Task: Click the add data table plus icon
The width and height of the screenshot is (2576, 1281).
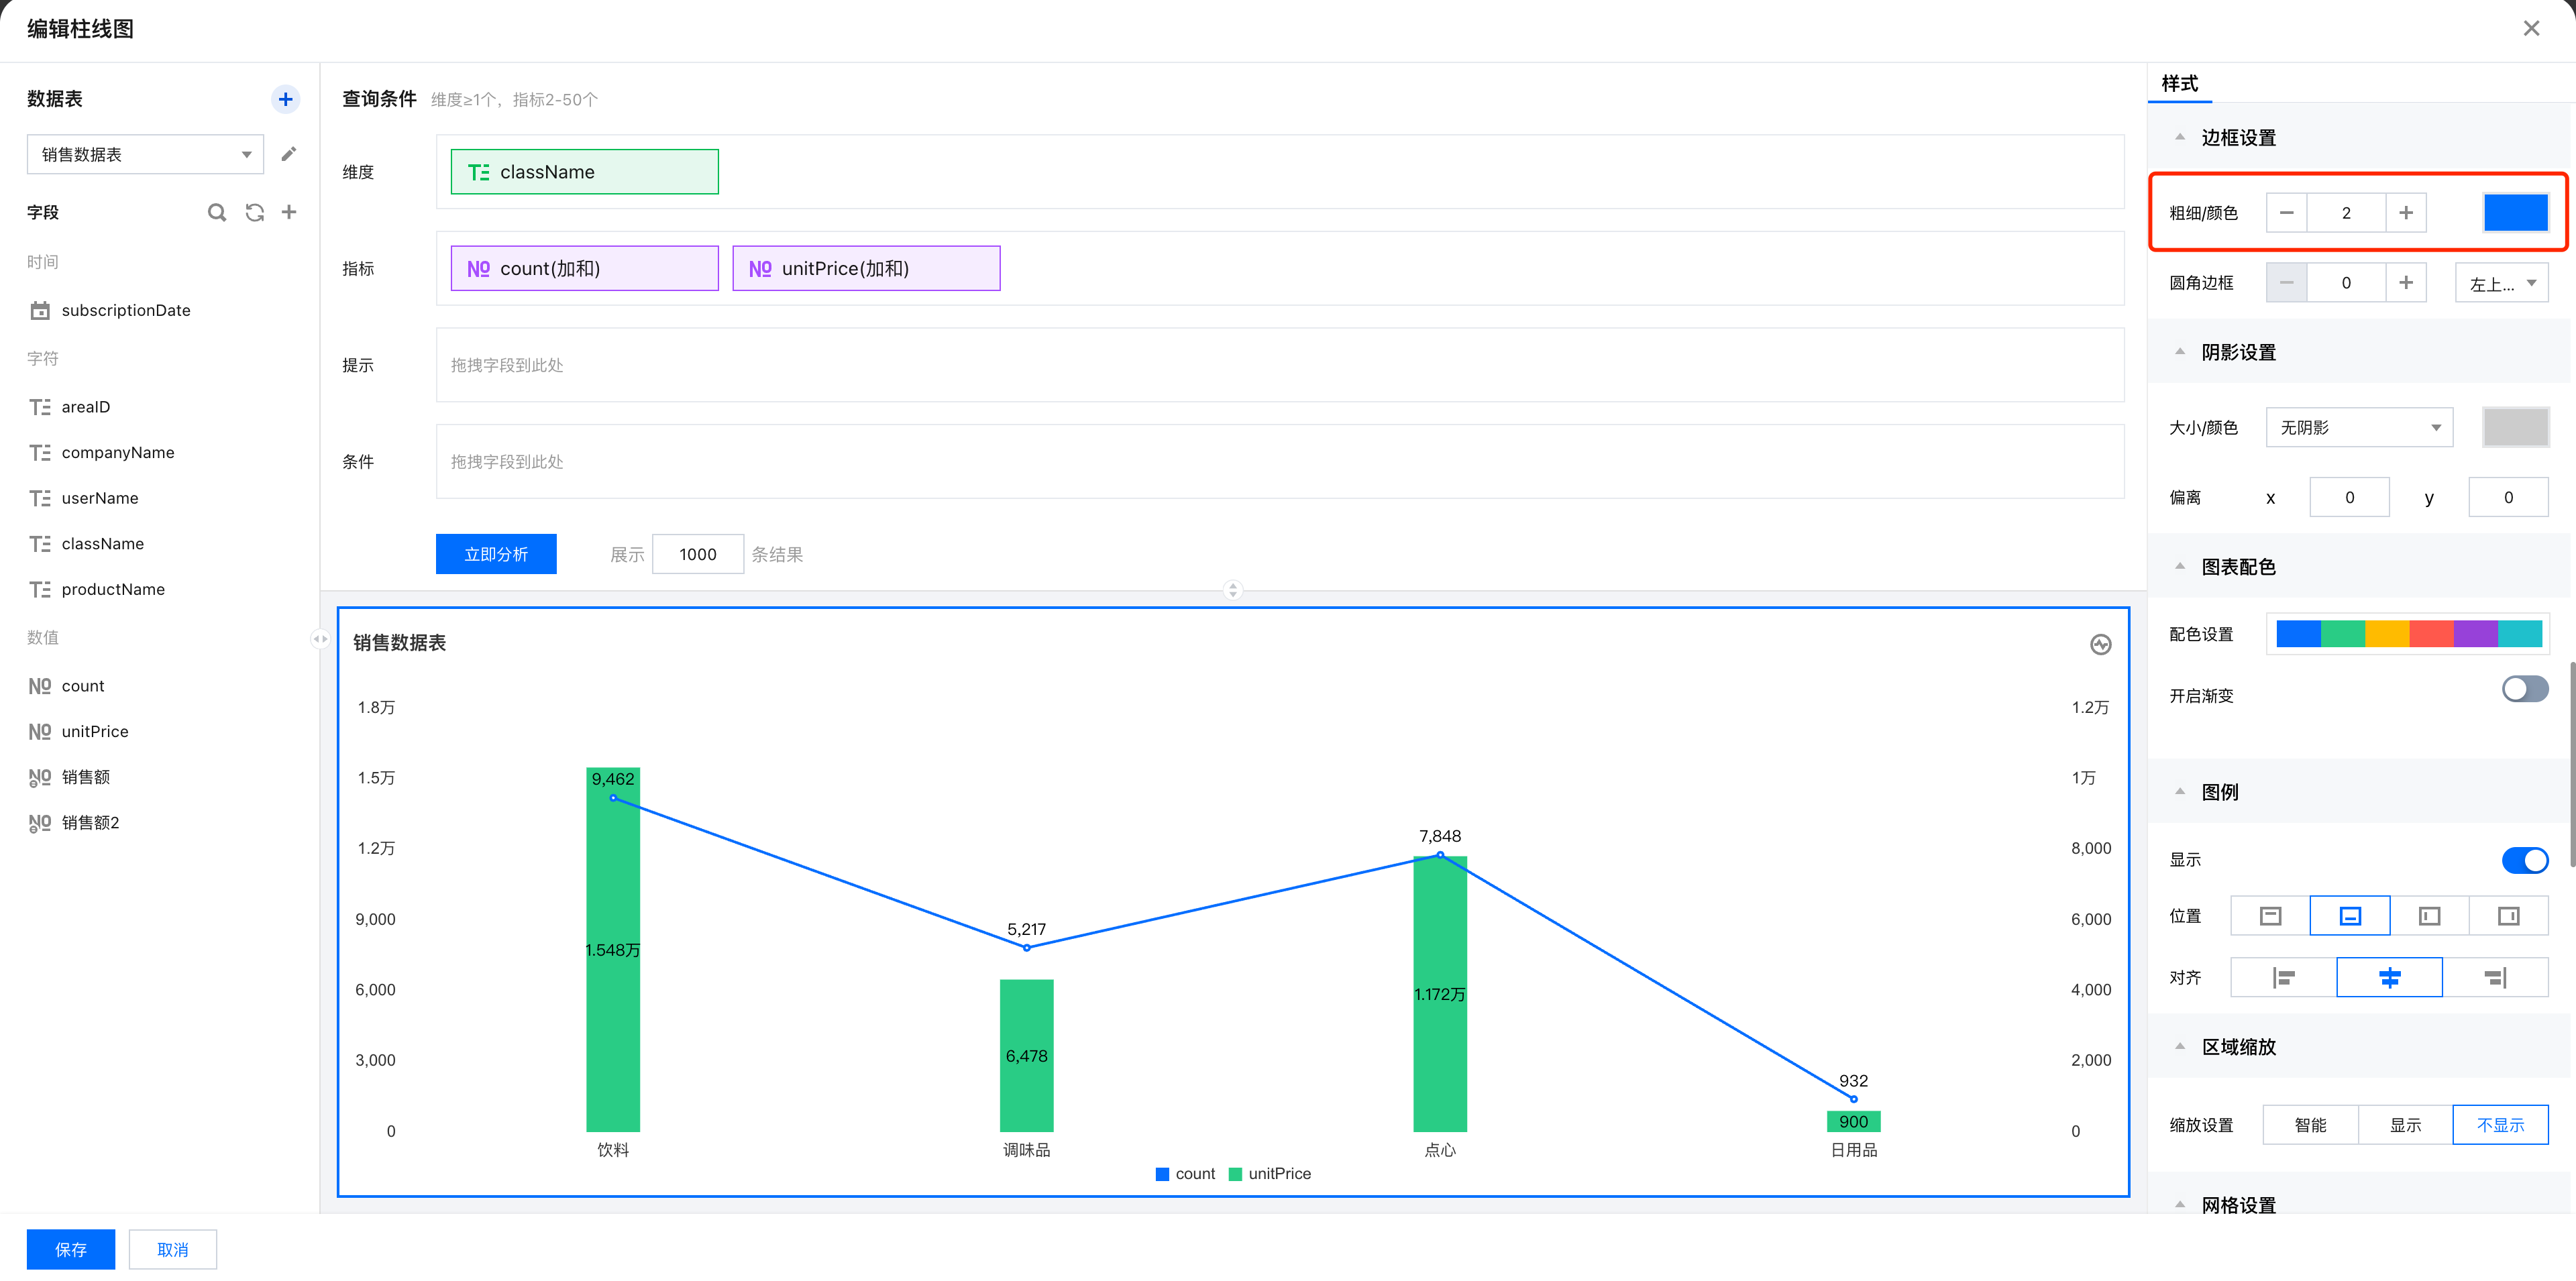Action: pyautogui.click(x=285, y=99)
